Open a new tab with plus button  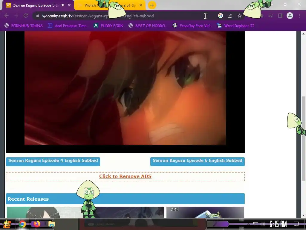pyautogui.click(x=152, y=5)
